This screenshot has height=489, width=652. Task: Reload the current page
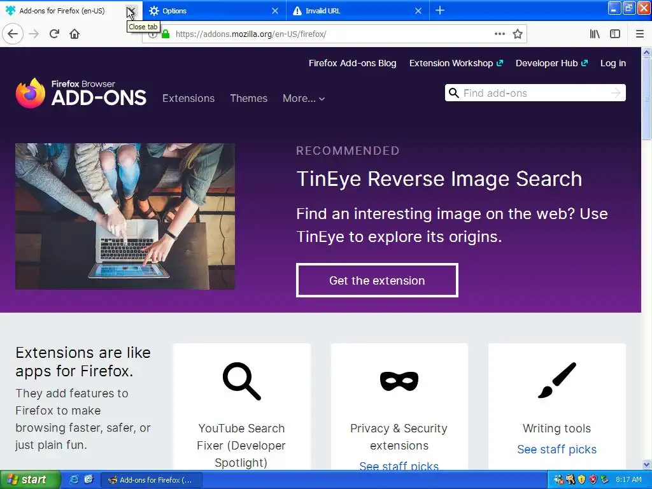pyautogui.click(x=55, y=34)
